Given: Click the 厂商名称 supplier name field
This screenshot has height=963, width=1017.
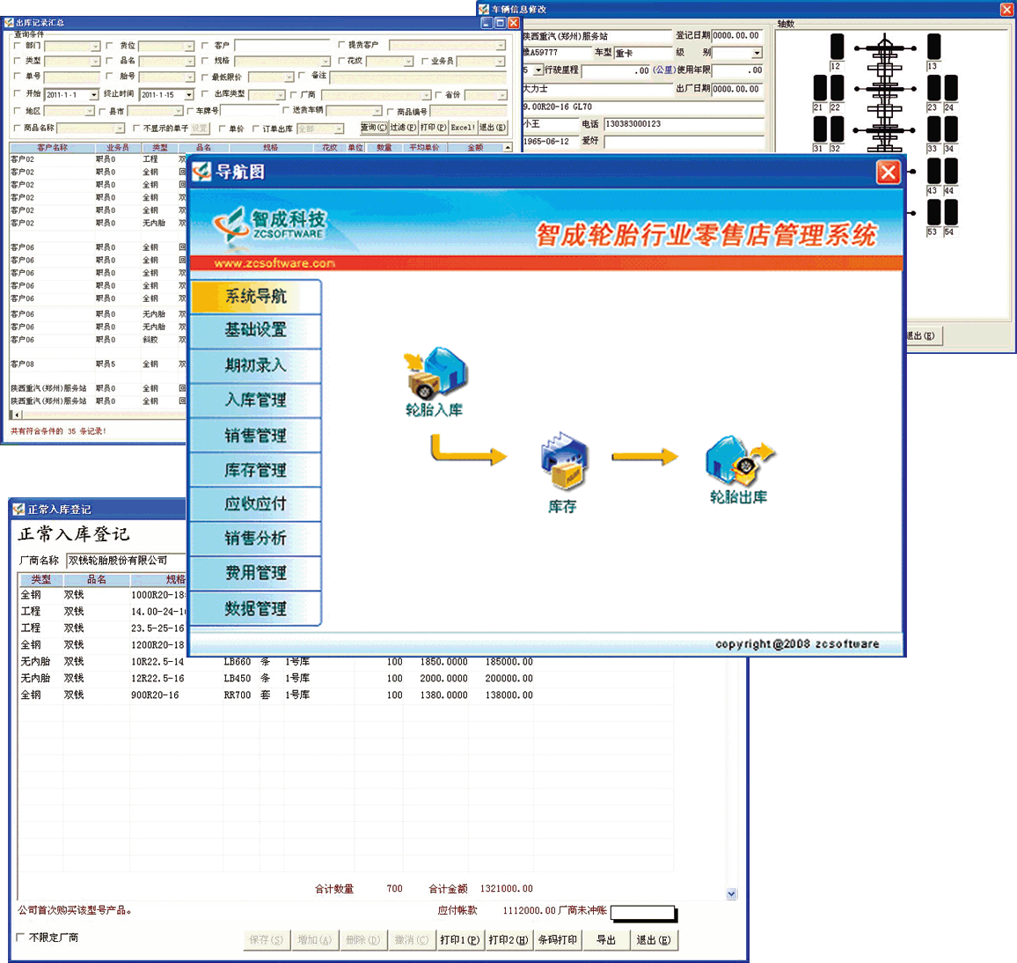Looking at the screenshot, I should pos(126,561).
